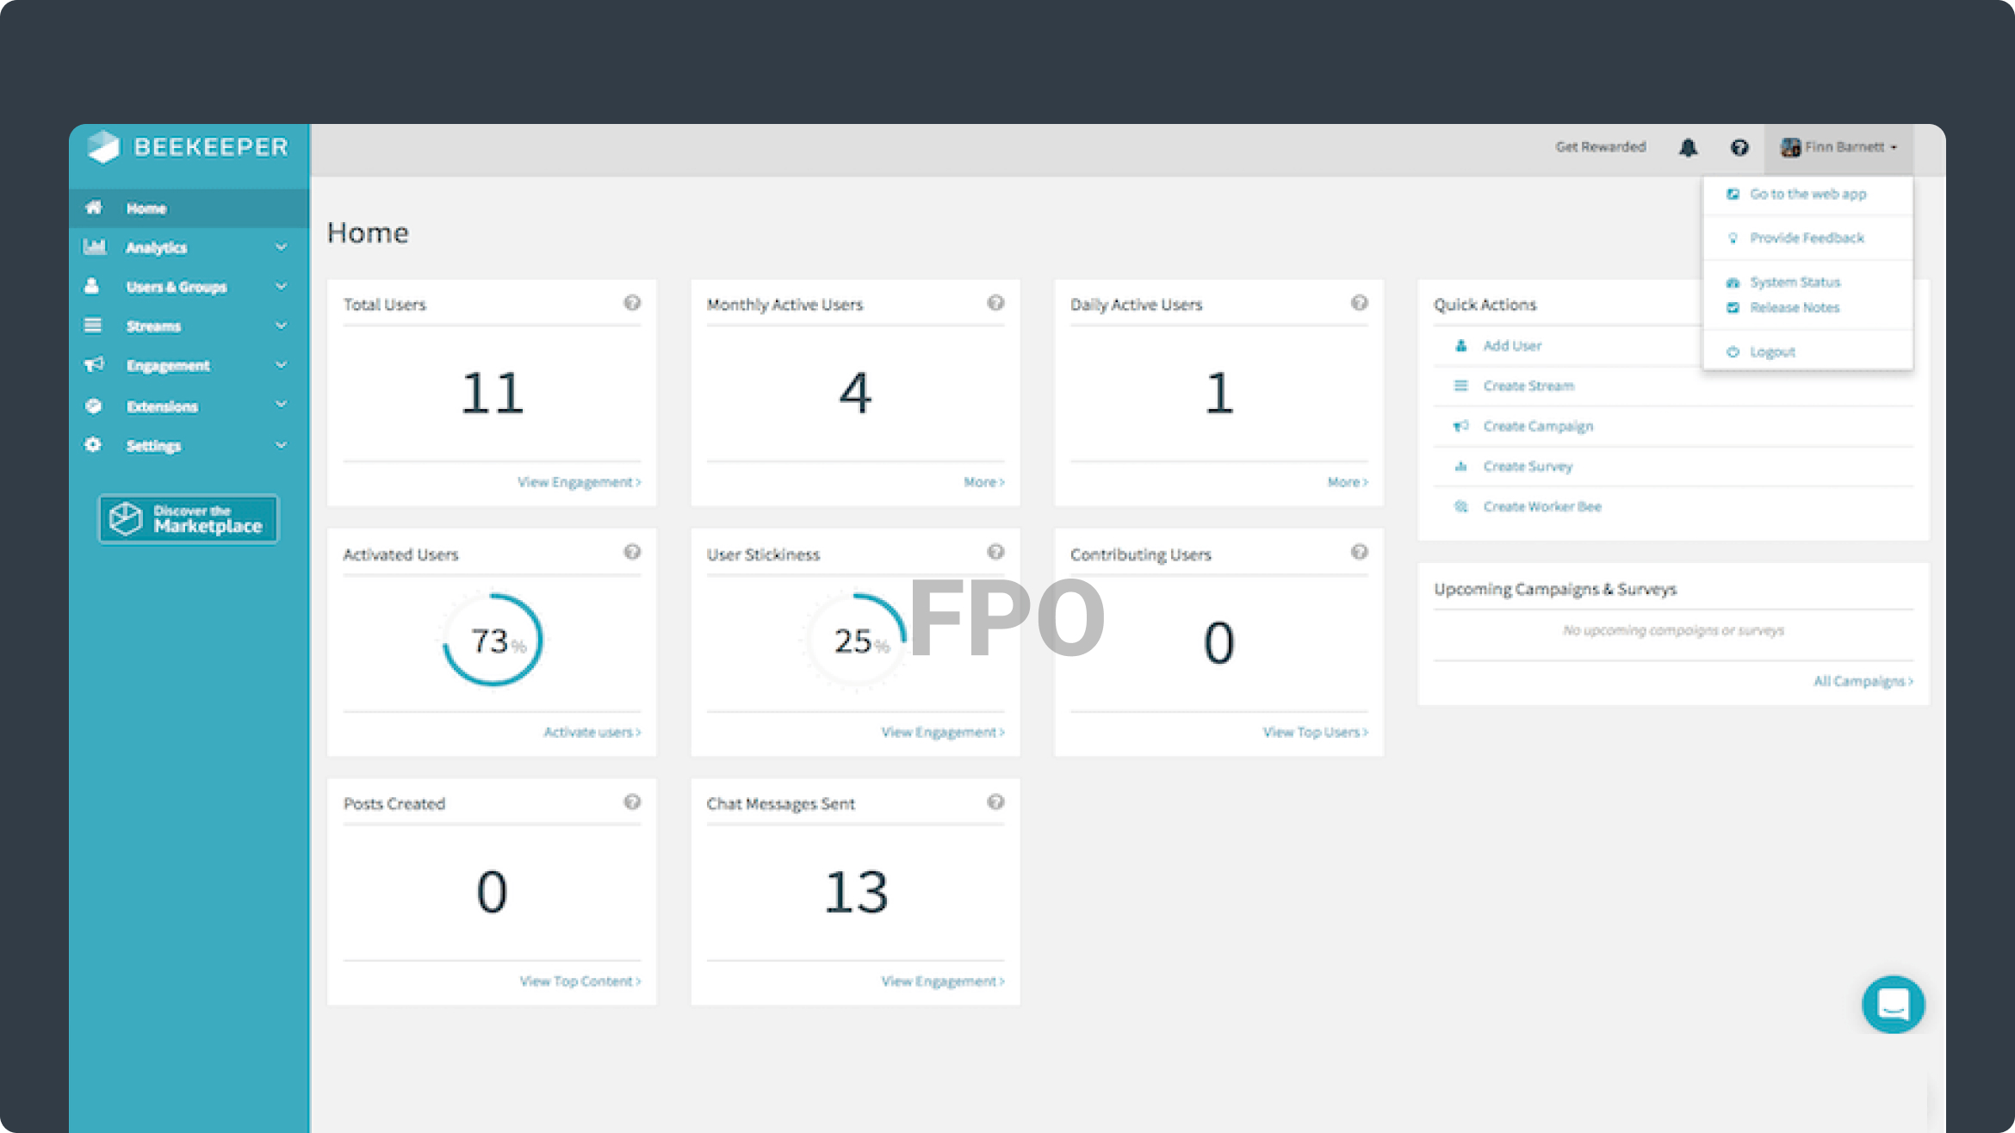Select Provide Feedback menu entry

[x=1806, y=238]
